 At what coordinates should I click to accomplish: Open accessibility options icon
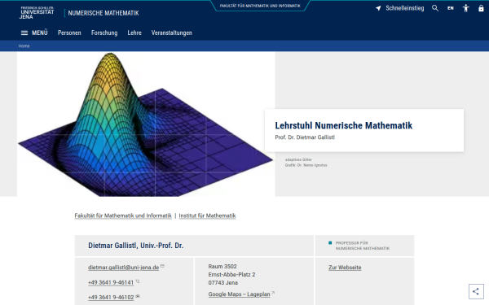465,8
